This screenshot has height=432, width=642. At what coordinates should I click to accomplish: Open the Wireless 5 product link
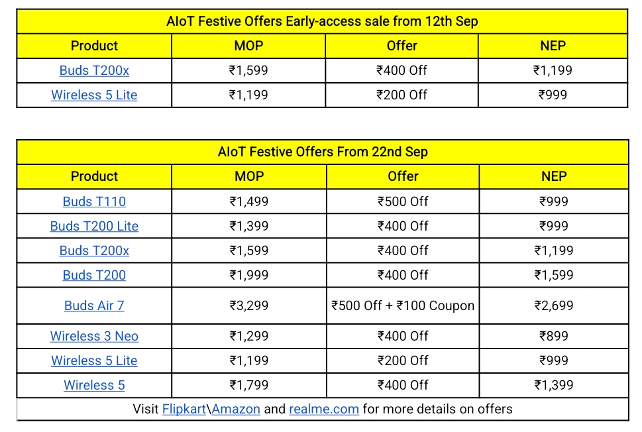coord(94,385)
